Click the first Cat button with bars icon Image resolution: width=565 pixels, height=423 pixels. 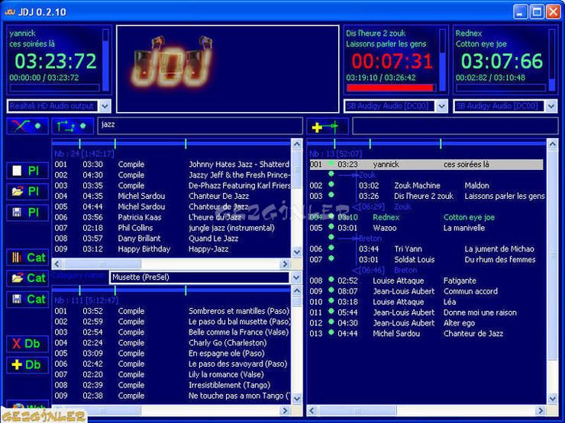click(27, 258)
